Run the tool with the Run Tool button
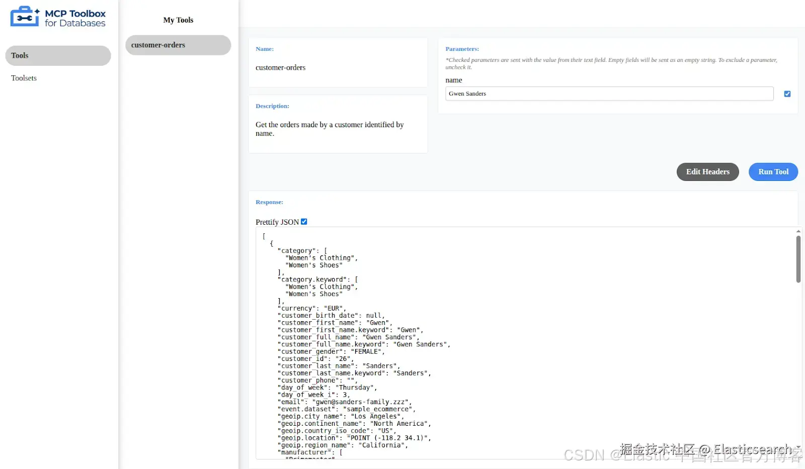This screenshot has height=469, width=805. (x=773, y=172)
